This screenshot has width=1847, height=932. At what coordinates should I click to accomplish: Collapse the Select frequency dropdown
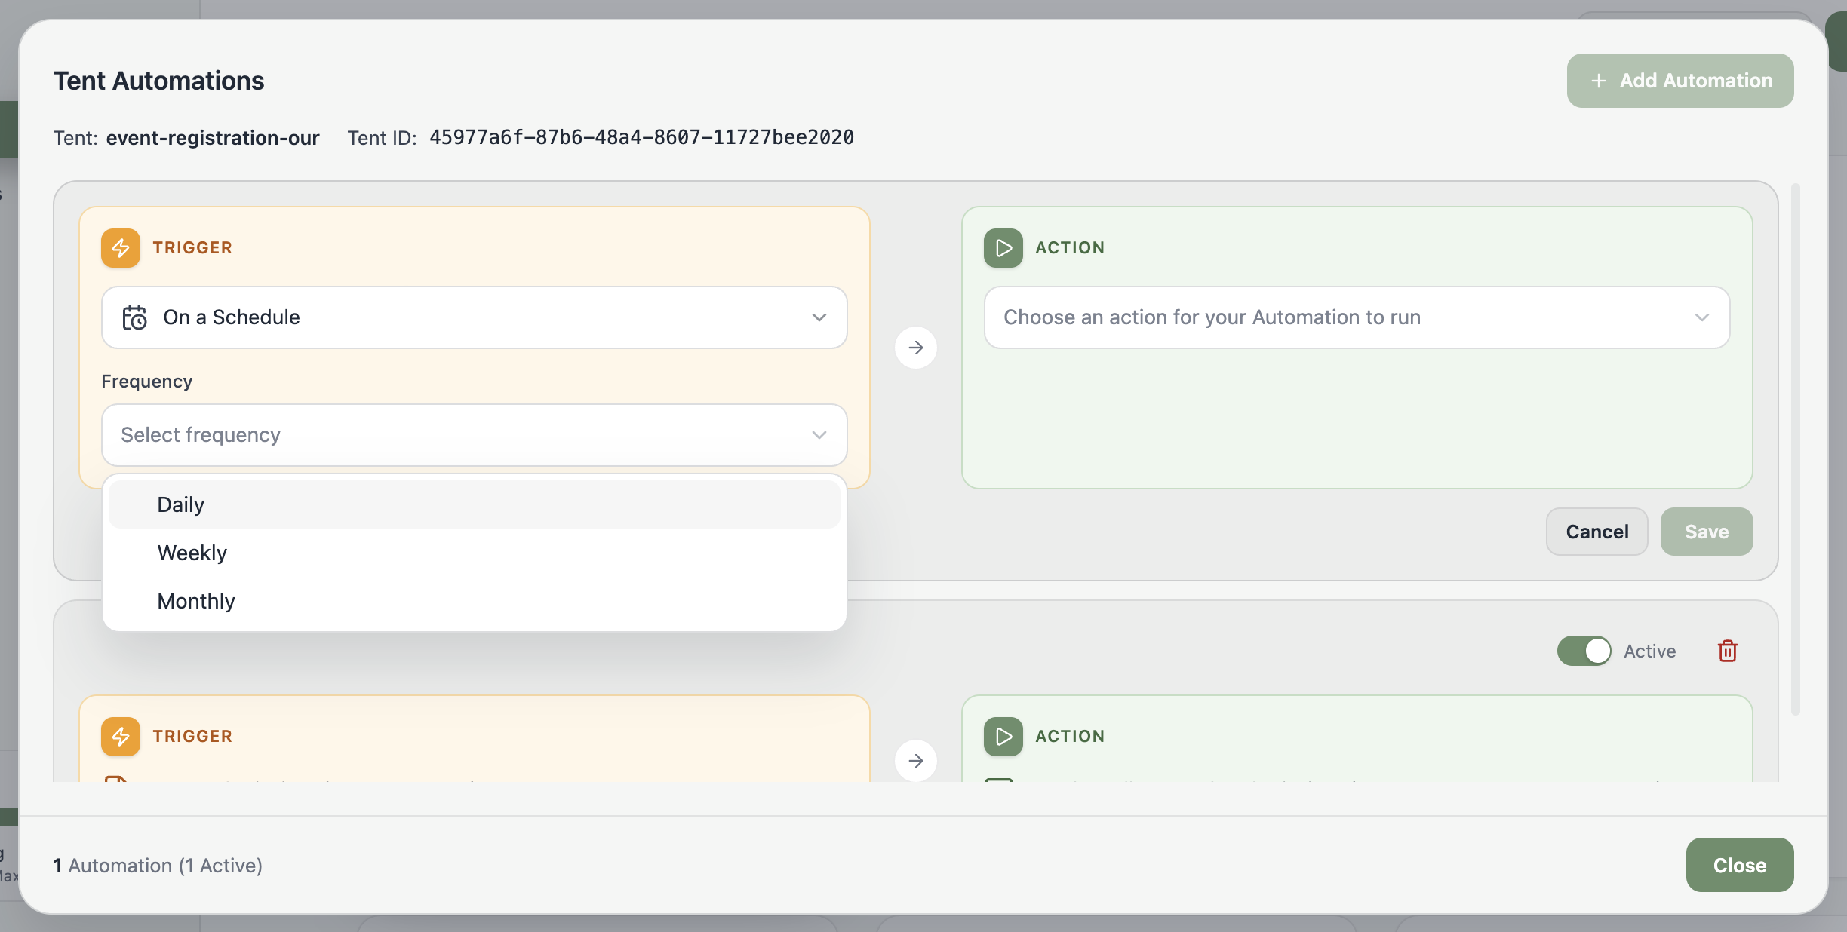click(x=475, y=435)
